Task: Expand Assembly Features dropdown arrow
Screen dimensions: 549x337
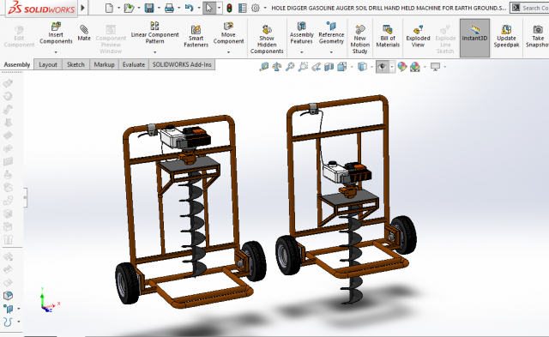Action: [301, 52]
